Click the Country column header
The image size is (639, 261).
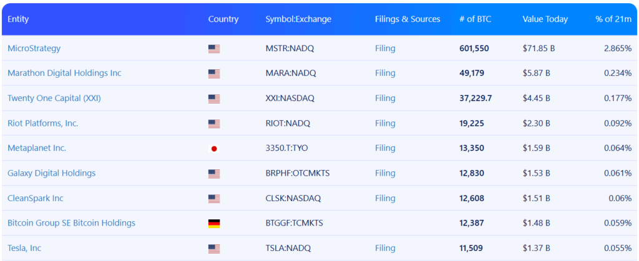pos(223,19)
